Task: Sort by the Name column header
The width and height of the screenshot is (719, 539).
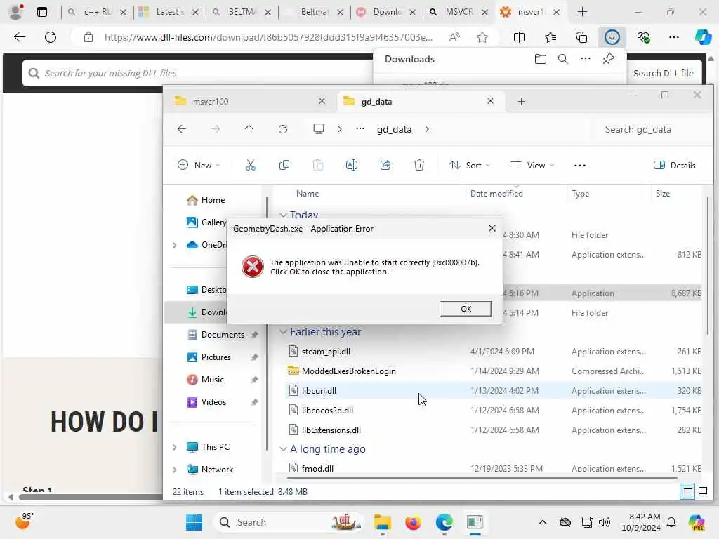Action: (x=308, y=194)
